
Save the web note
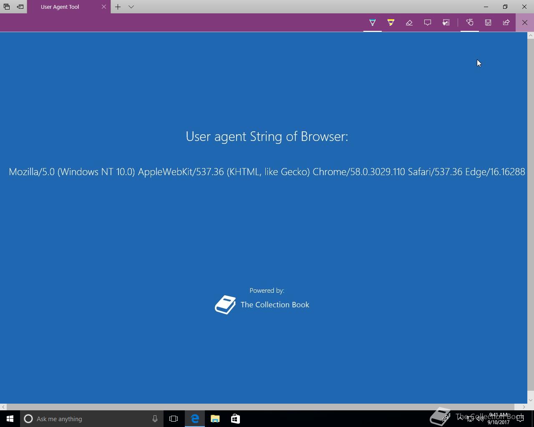coord(488,23)
